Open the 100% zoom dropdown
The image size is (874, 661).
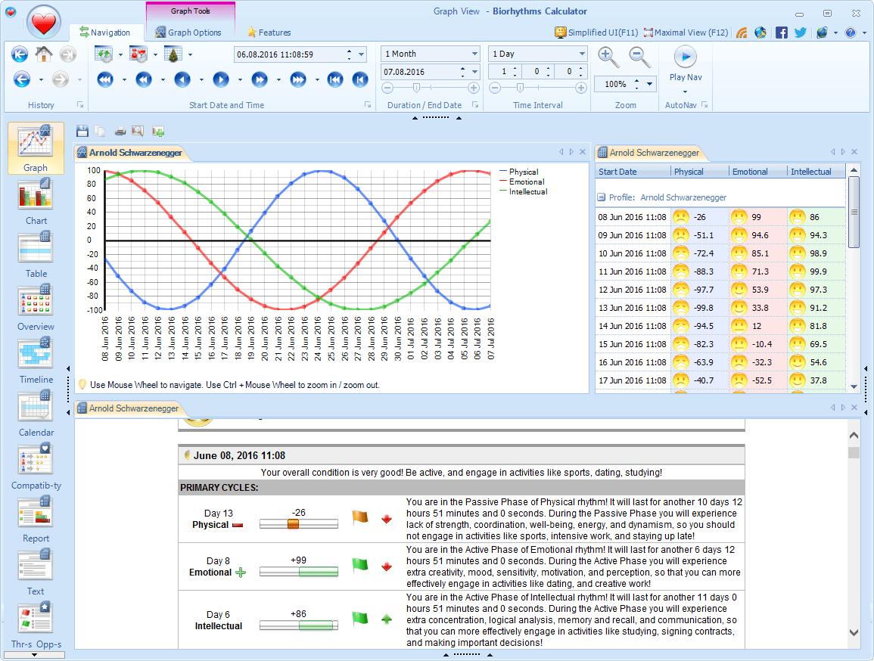point(649,84)
